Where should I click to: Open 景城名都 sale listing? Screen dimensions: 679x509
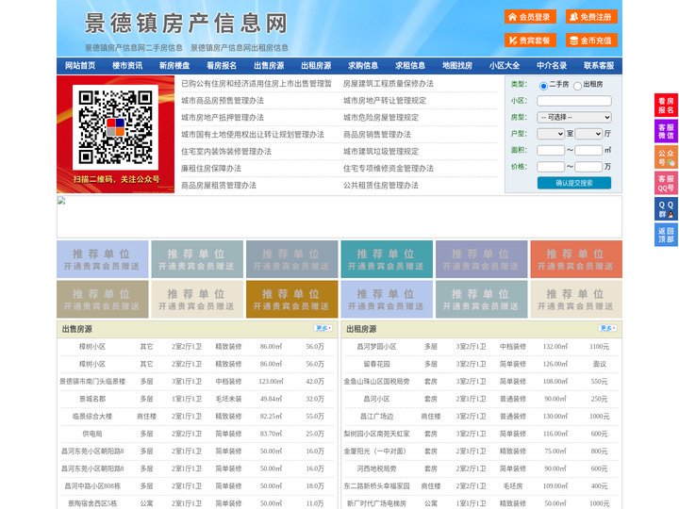tap(92, 399)
